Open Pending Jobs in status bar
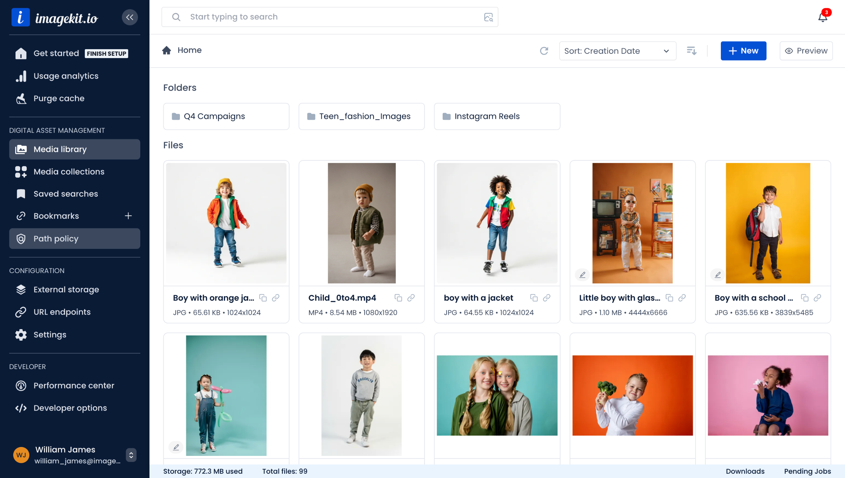Image resolution: width=845 pixels, height=478 pixels. tap(807, 471)
